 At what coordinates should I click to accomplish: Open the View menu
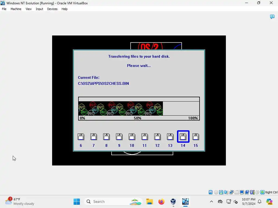29,9
